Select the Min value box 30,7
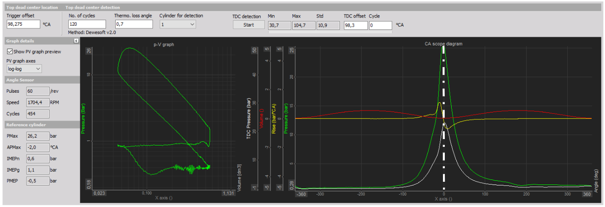Image resolution: width=605 pixels, height=207 pixels. [x=279, y=25]
